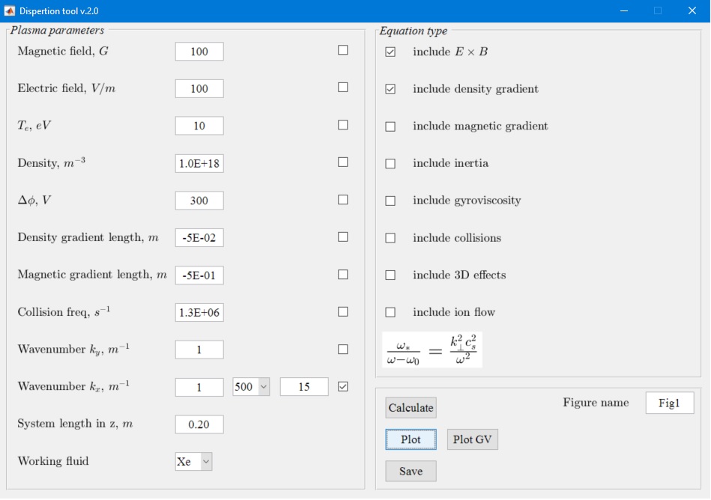
Task: Enable the Te, eV sweep checkbox
Action: pos(343,124)
